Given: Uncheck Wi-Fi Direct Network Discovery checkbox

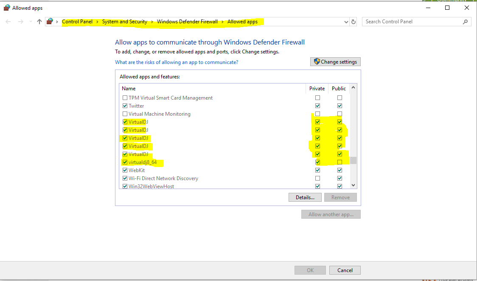Looking at the screenshot, I should tap(125, 178).
